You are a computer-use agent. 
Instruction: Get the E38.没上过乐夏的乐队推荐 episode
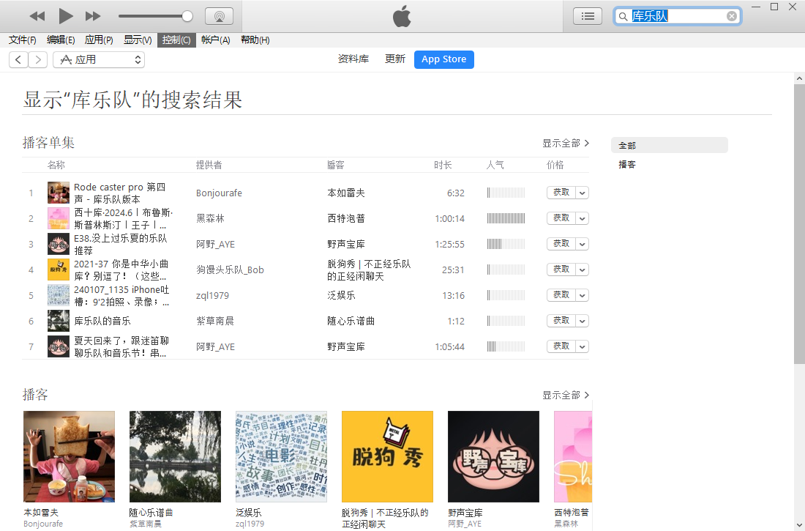pyautogui.click(x=561, y=244)
